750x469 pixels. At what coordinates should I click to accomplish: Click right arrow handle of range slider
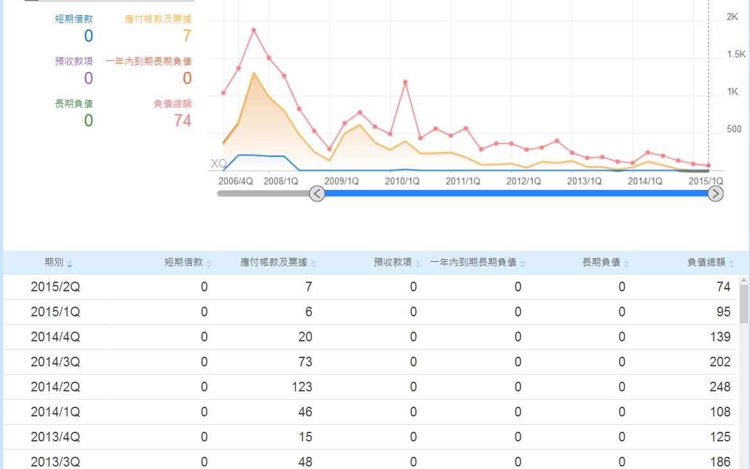(715, 194)
